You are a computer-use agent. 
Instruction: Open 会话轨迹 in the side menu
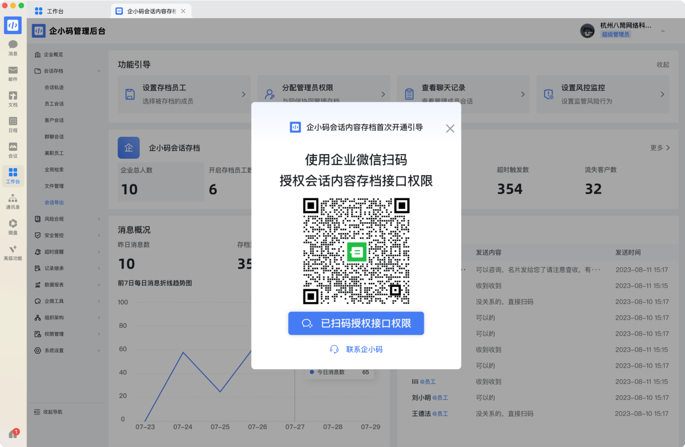point(54,87)
